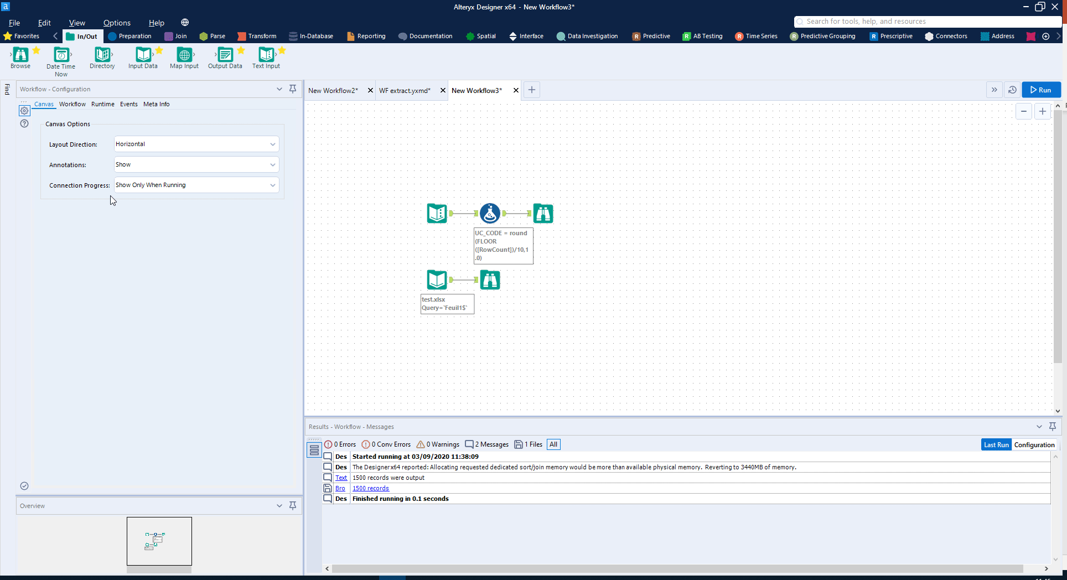The image size is (1067, 580).
Task: Click the canvas vertical scrollbar
Action: (1058, 236)
